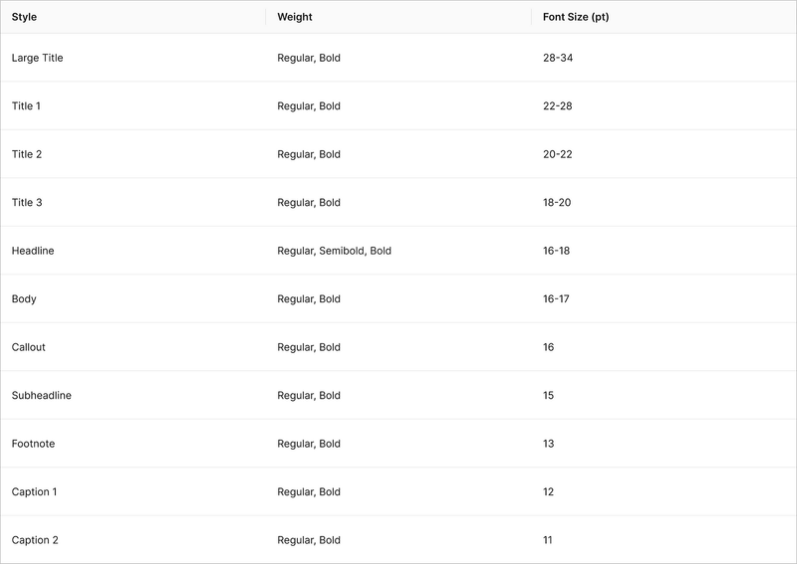Select the Caption 1 style cell

tap(35, 492)
